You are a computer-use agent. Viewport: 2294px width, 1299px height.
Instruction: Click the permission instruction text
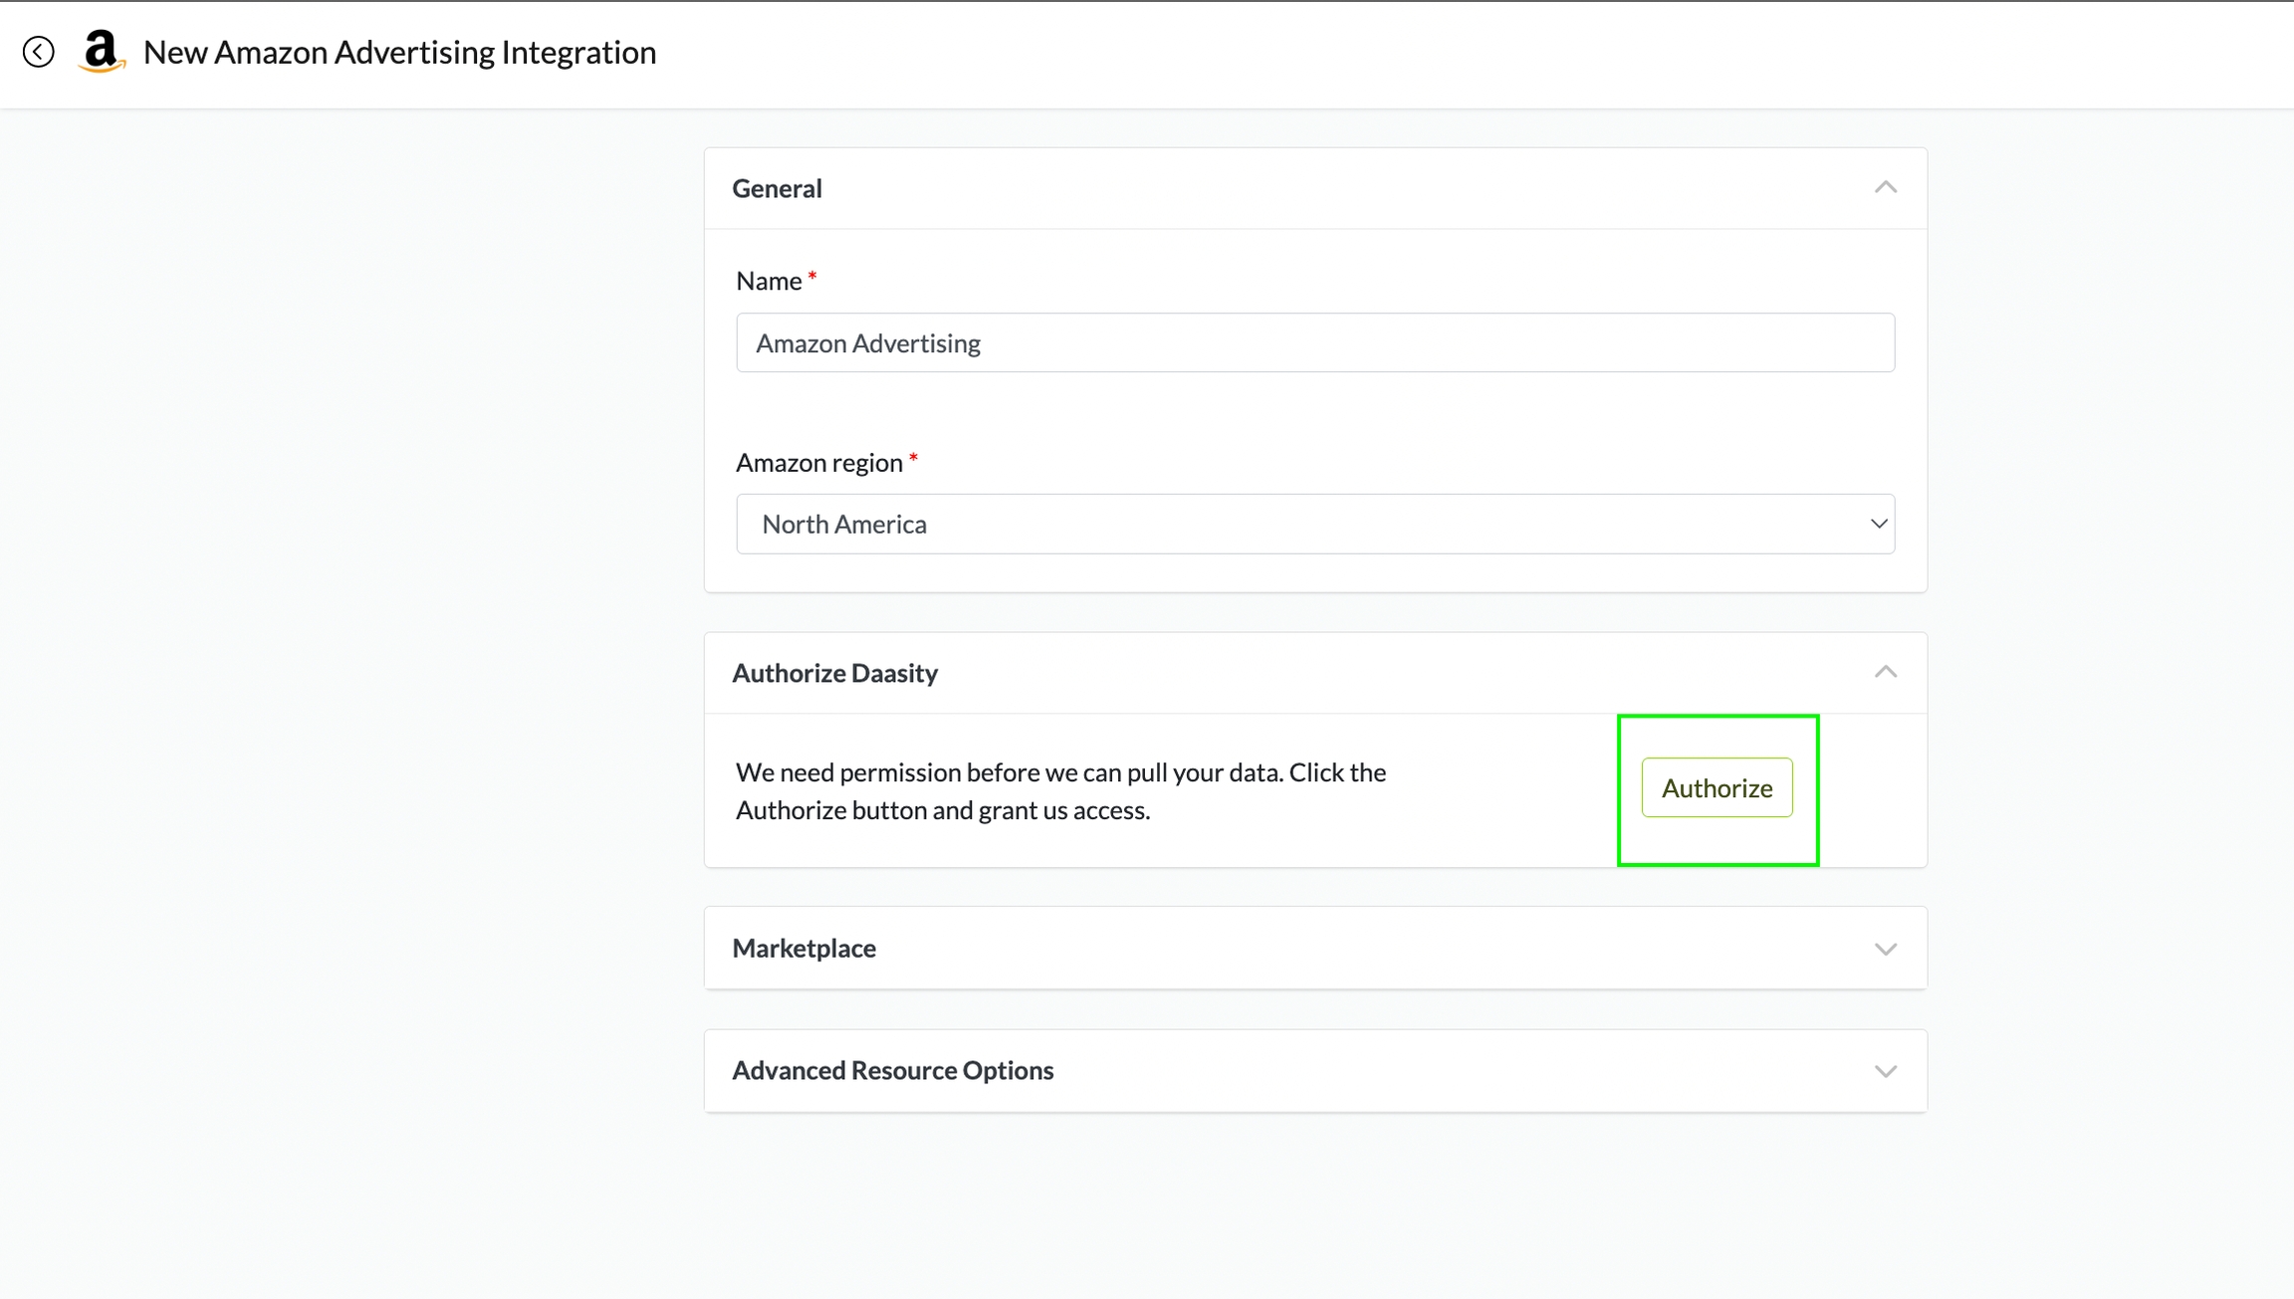click(x=1060, y=790)
